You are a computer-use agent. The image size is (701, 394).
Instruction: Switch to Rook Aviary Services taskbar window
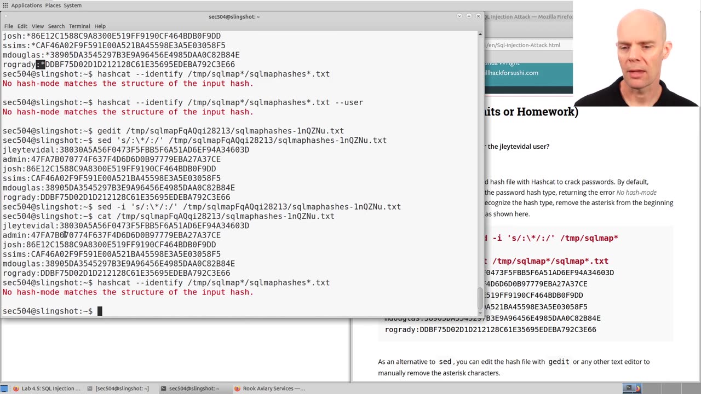click(x=270, y=389)
